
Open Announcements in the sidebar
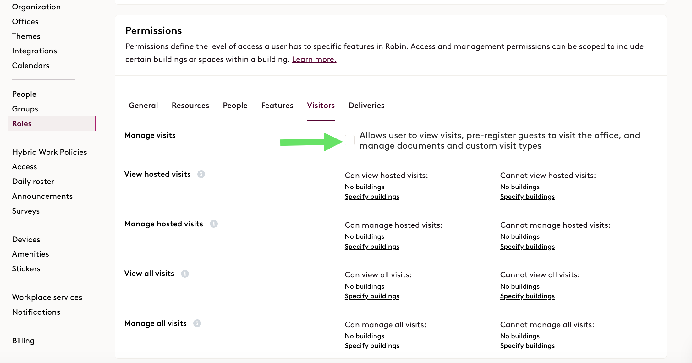tap(42, 196)
